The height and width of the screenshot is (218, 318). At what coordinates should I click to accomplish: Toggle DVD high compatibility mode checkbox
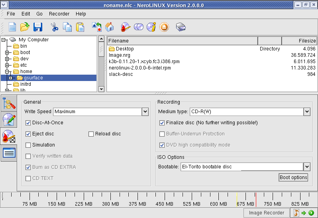[x=162, y=145]
